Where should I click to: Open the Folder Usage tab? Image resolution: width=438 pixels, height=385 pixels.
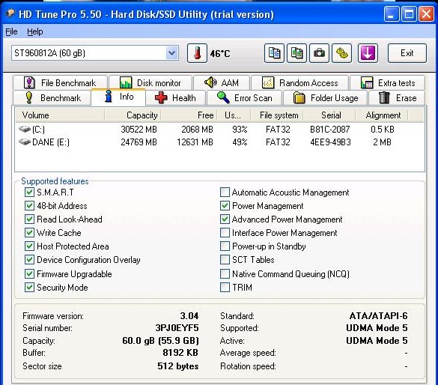click(326, 98)
